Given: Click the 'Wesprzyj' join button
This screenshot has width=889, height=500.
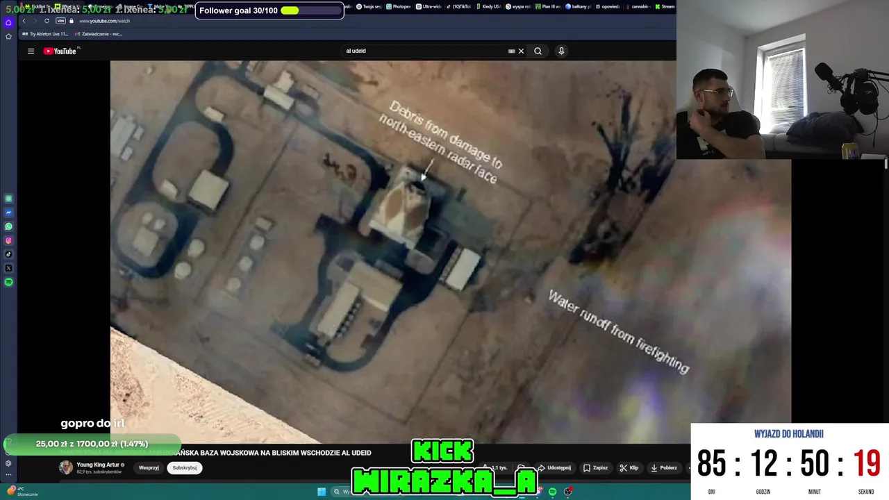Looking at the screenshot, I should pyautogui.click(x=149, y=467).
